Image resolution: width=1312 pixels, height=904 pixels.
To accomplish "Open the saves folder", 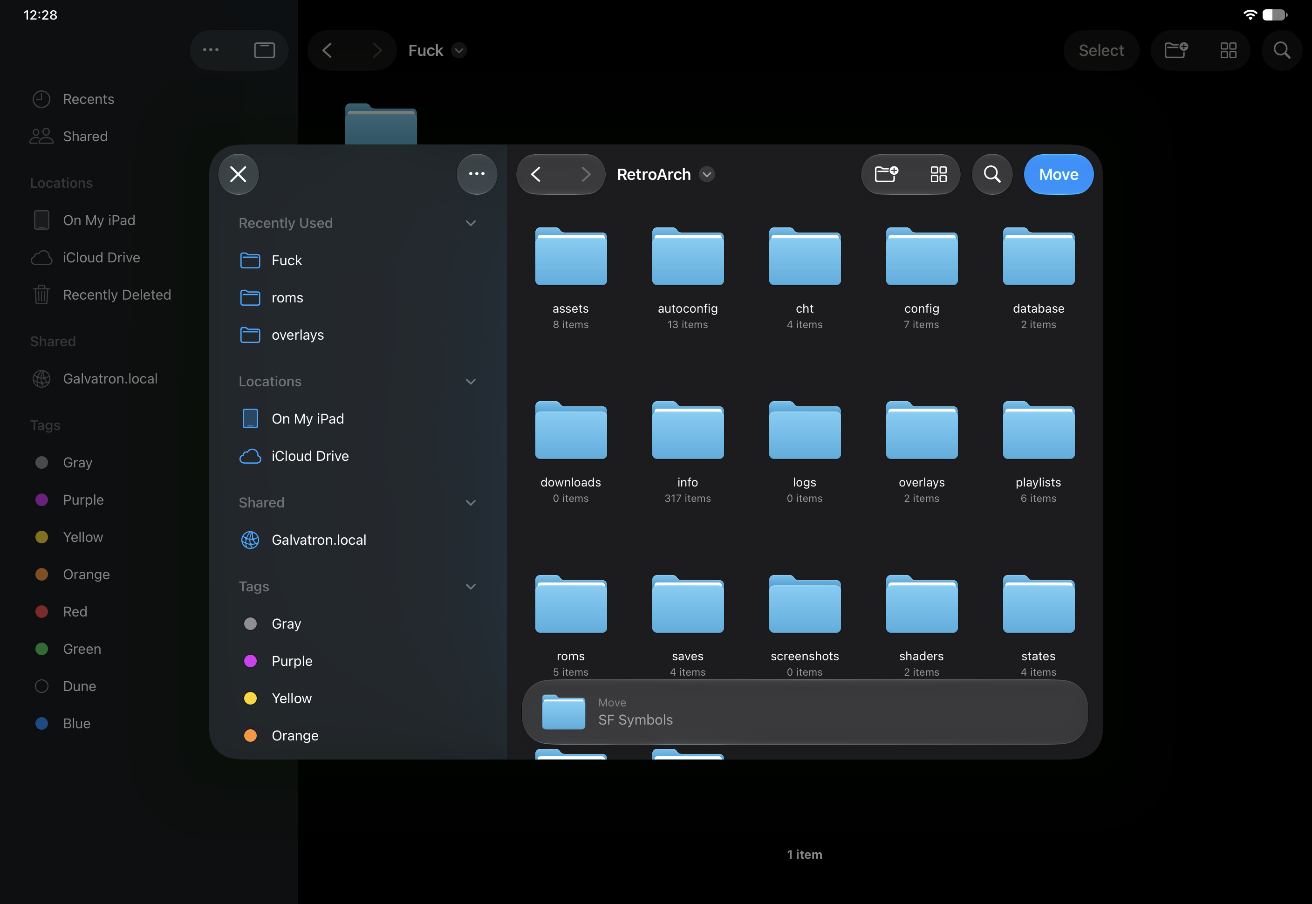I will (688, 604).
